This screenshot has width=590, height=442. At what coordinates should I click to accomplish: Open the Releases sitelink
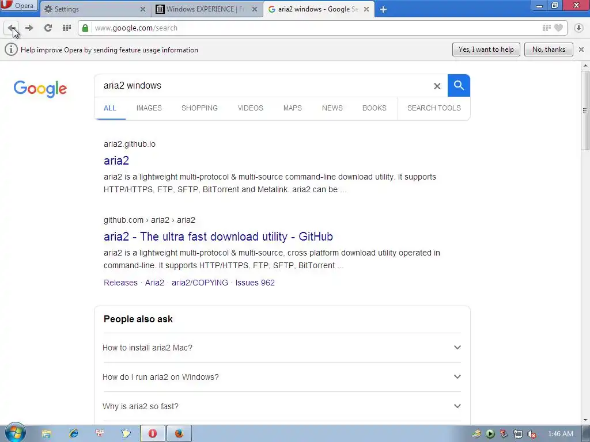point(120,283)
